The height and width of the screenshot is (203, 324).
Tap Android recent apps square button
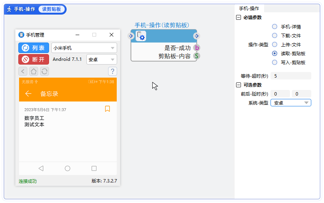[x=94, y=168]
